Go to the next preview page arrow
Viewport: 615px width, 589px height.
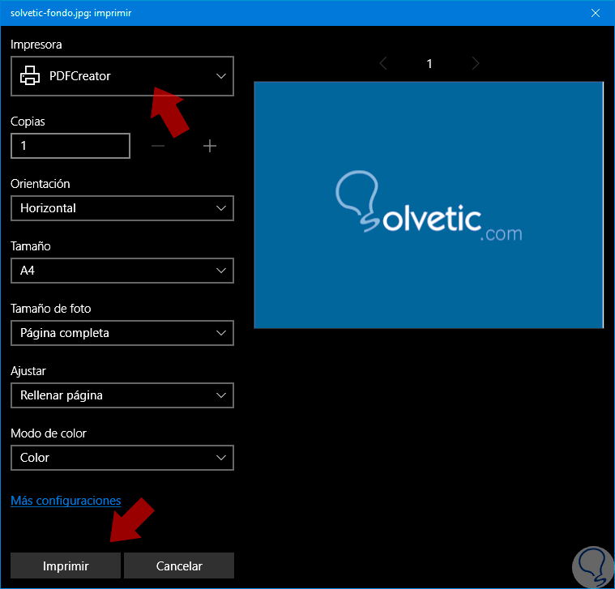(476, 63)
